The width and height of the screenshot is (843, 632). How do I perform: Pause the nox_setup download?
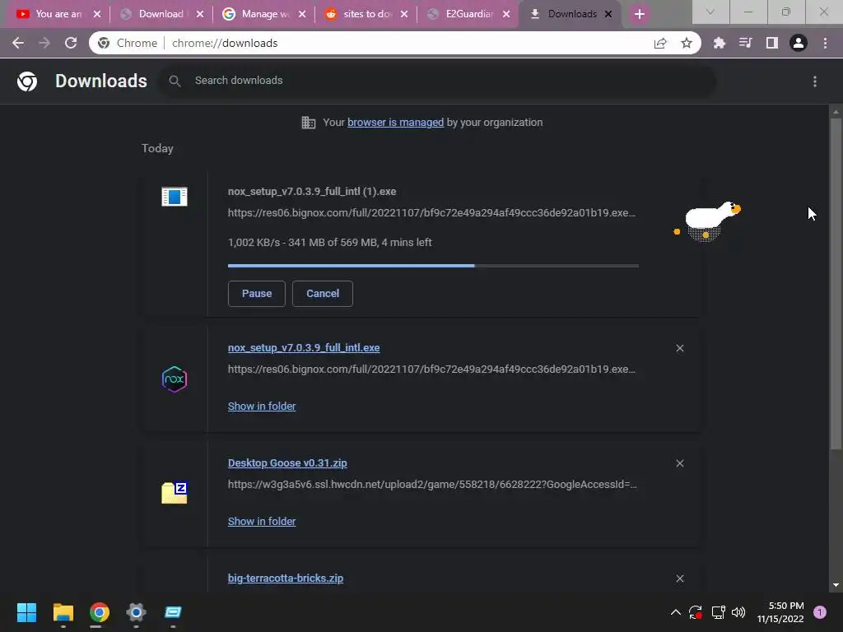[257, 294]
